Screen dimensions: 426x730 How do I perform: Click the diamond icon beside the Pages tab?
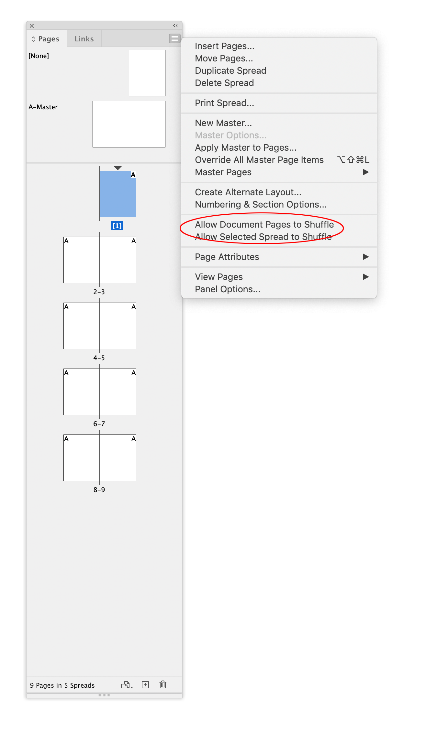33,38
